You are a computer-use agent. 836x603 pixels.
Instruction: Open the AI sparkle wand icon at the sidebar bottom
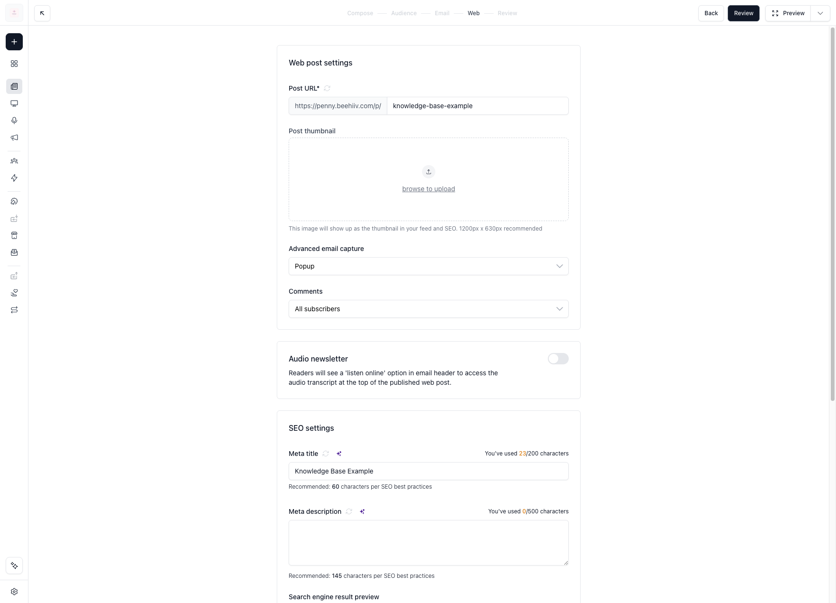(x=14, y=566)
